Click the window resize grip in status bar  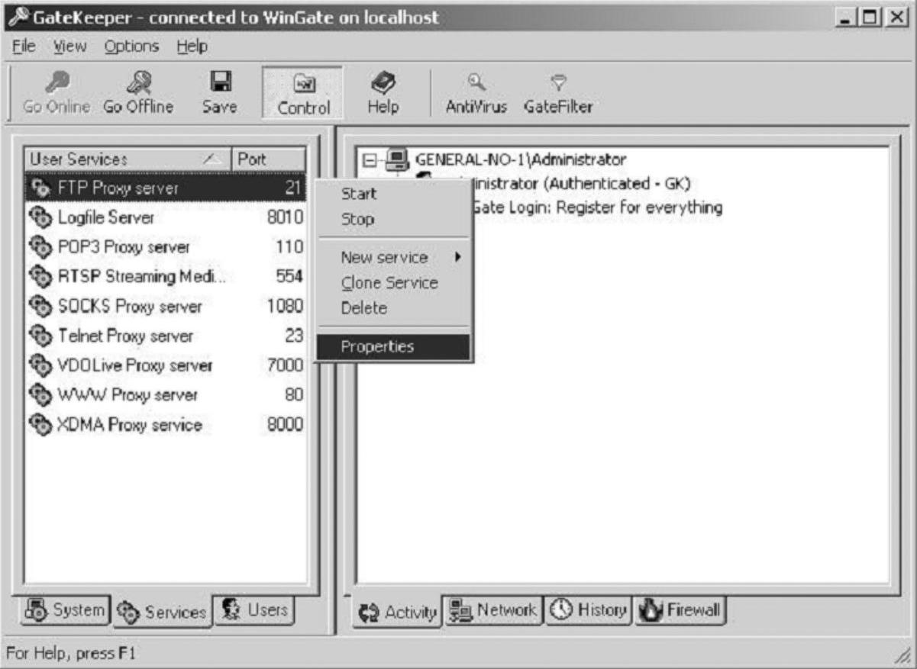(x=905, y=656)
